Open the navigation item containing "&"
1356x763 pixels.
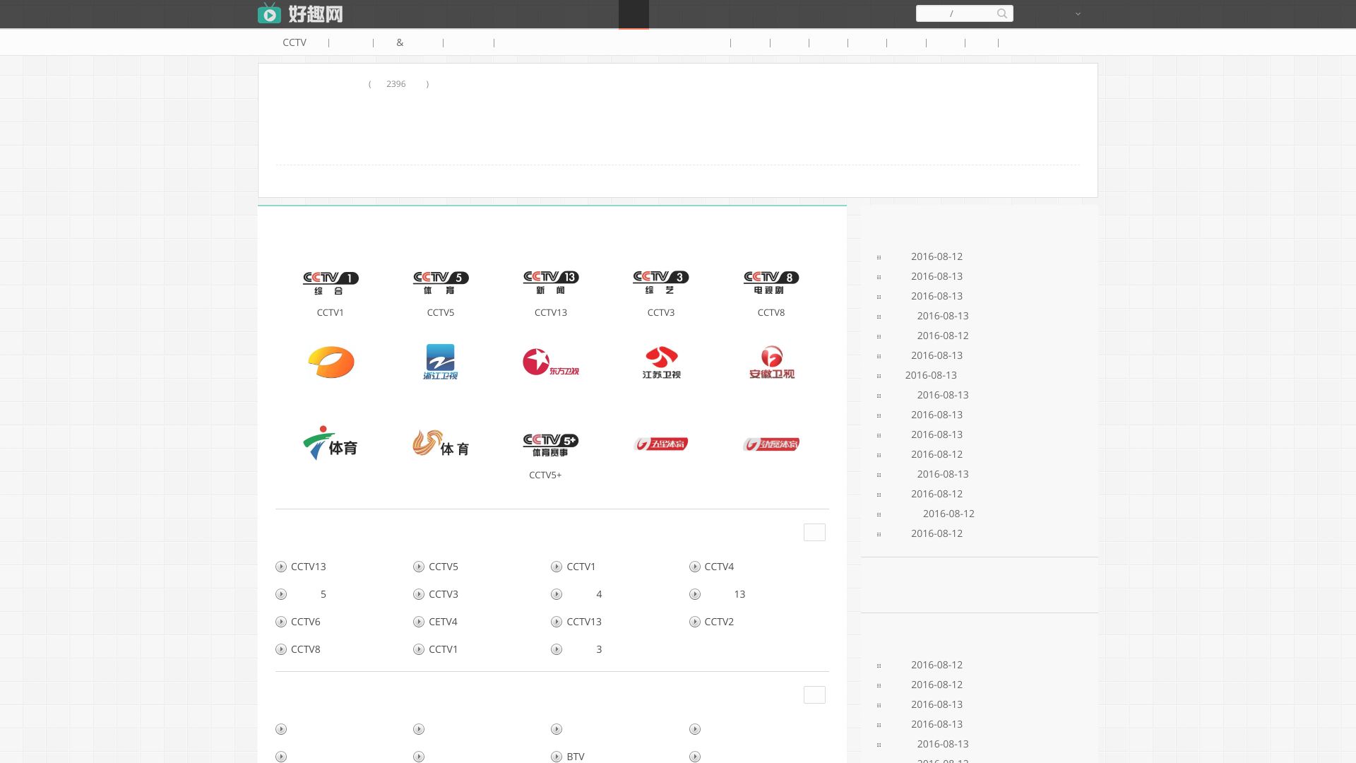pyautogui.click(x=400, y=42)
